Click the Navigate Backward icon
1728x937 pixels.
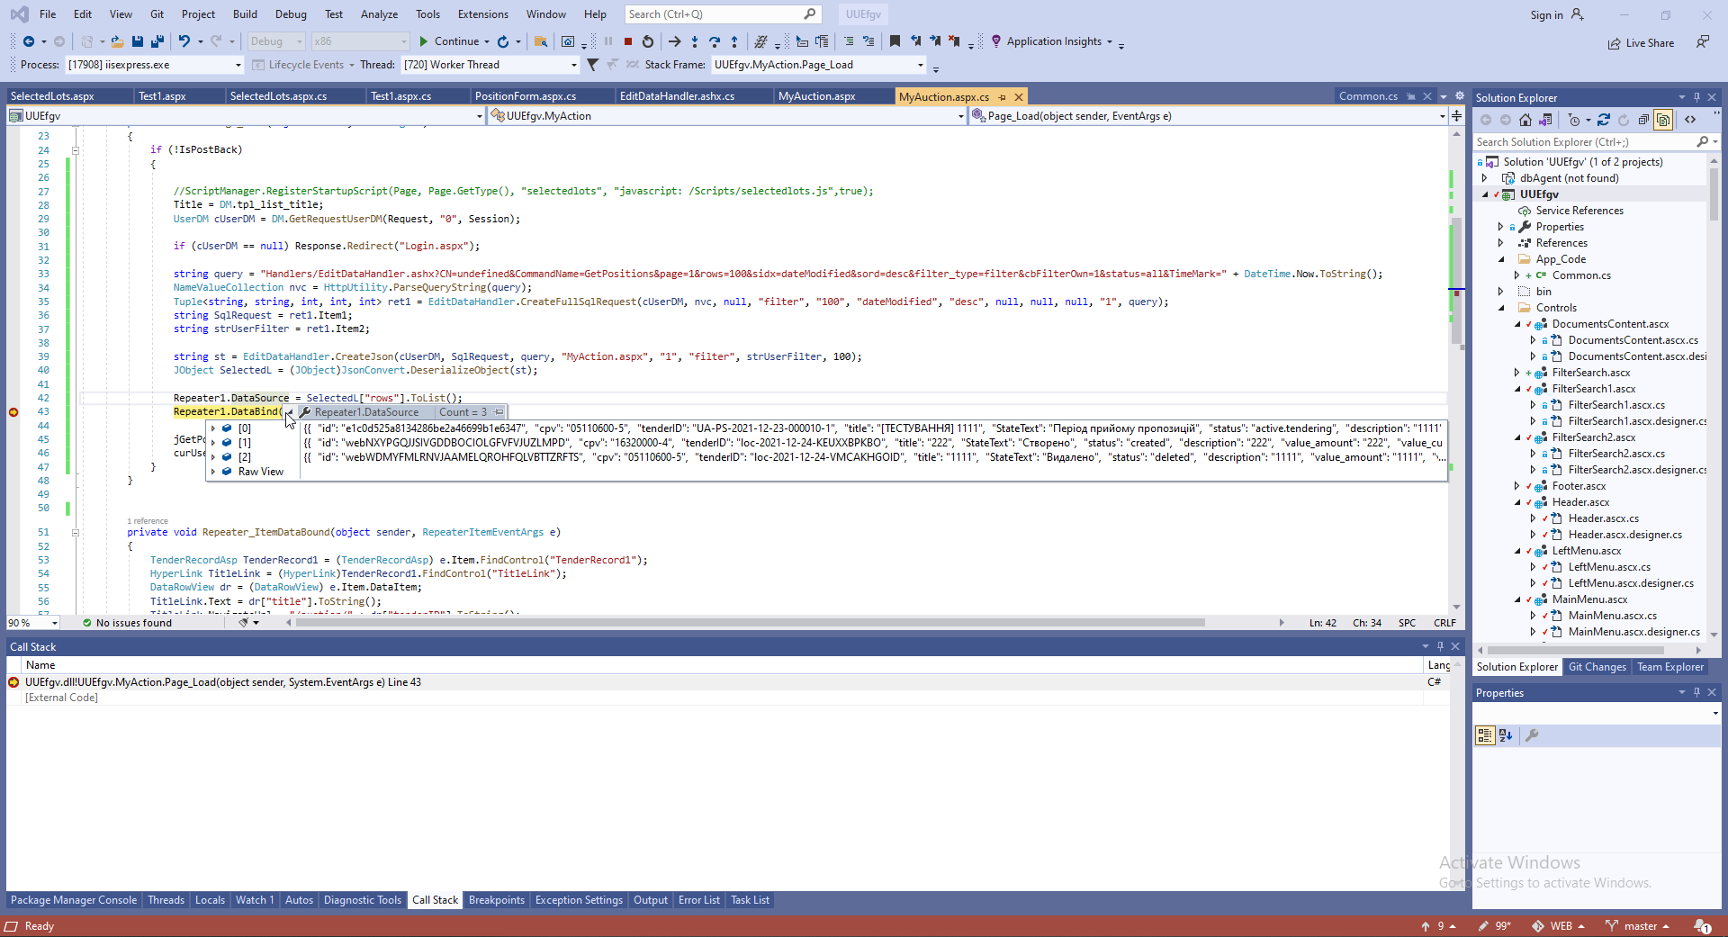(29, 41)
